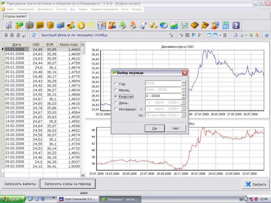The width and height of the screenshot is (271, 203).
Task: Open dropdown arrow next to the printer icon
Action: point(246,35)
